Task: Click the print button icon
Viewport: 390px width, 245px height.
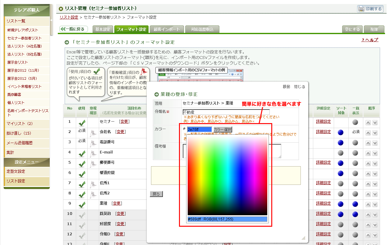Action: pyautogui.click(x=361, y=9)
